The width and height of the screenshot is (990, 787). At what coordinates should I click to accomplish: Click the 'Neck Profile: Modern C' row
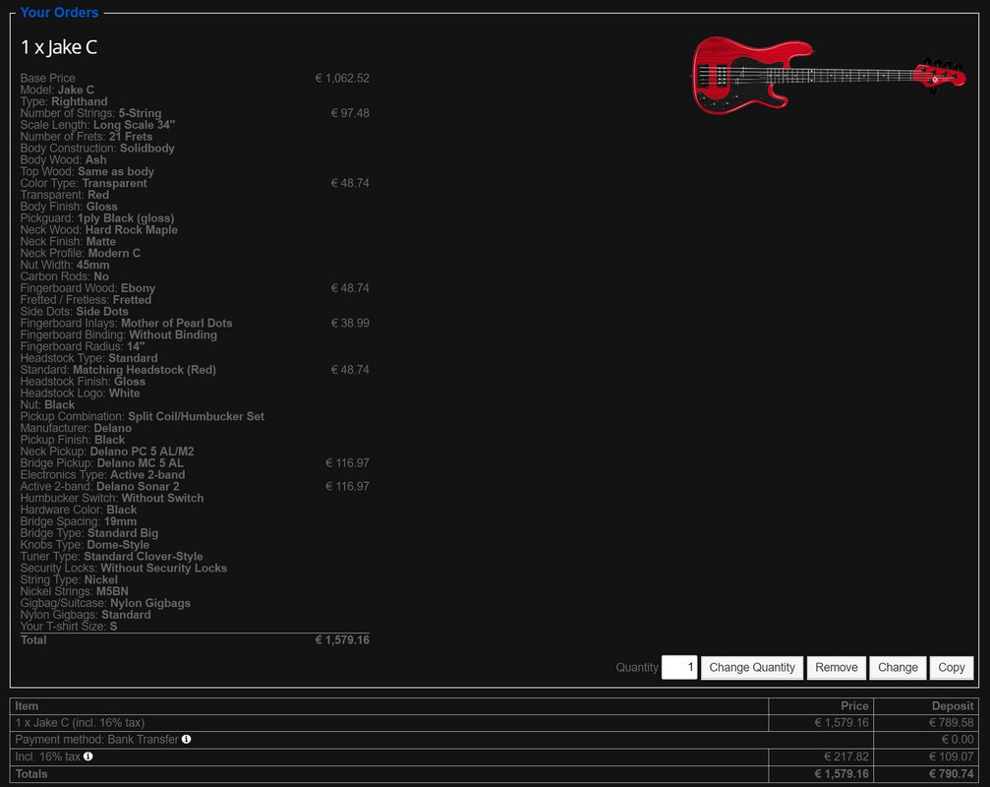pos(81,253)
